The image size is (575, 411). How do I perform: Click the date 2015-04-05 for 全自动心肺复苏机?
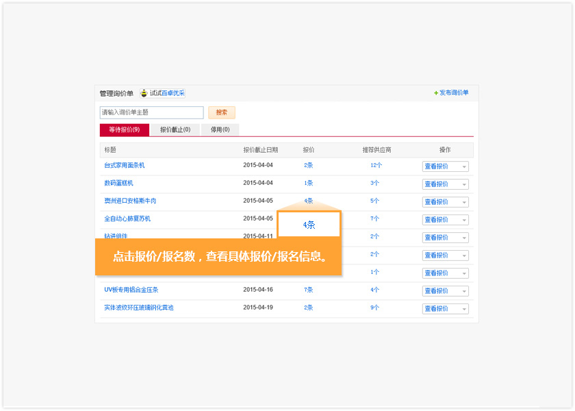point(258,219)
